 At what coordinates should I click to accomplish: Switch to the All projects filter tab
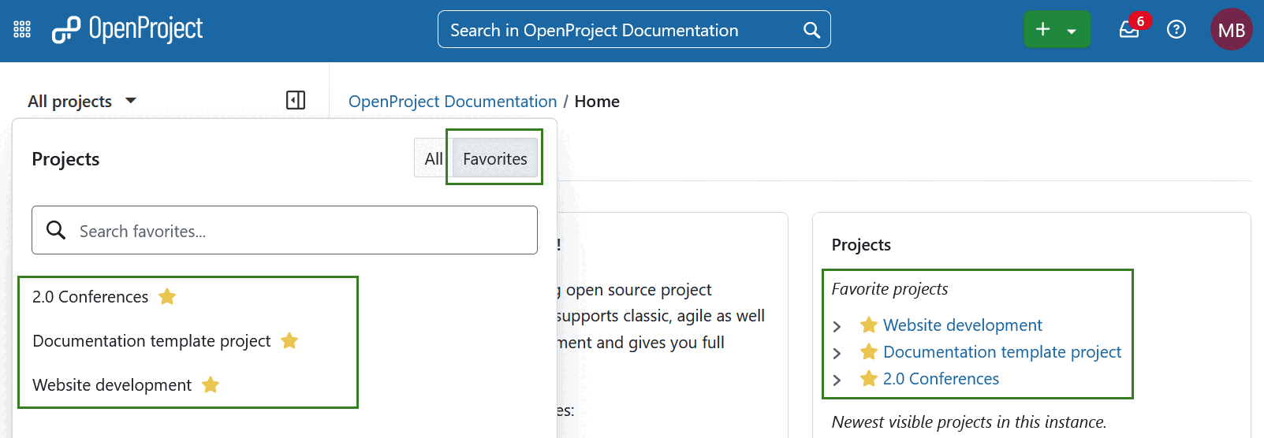[x=433, y=158]
